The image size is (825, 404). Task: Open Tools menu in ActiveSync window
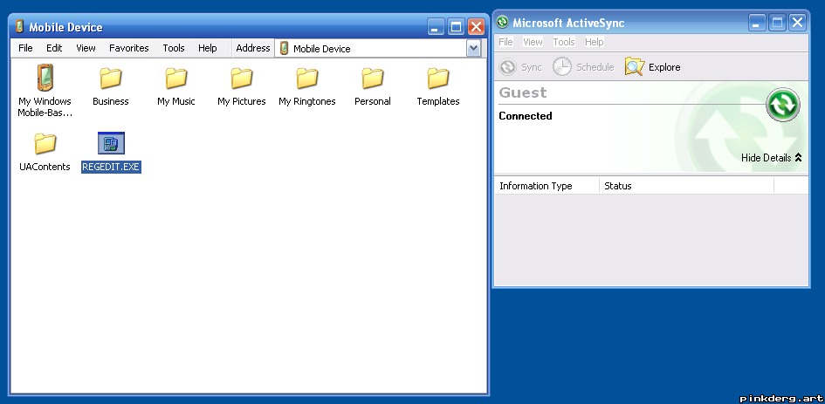[563, 42]
